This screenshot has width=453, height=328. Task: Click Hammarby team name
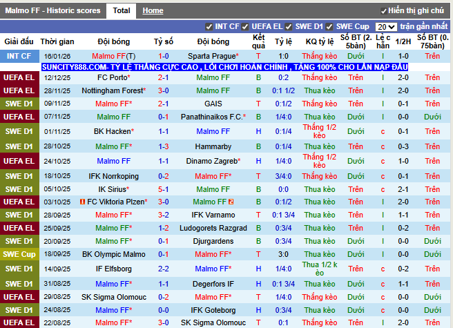click(x=213, y=146)
